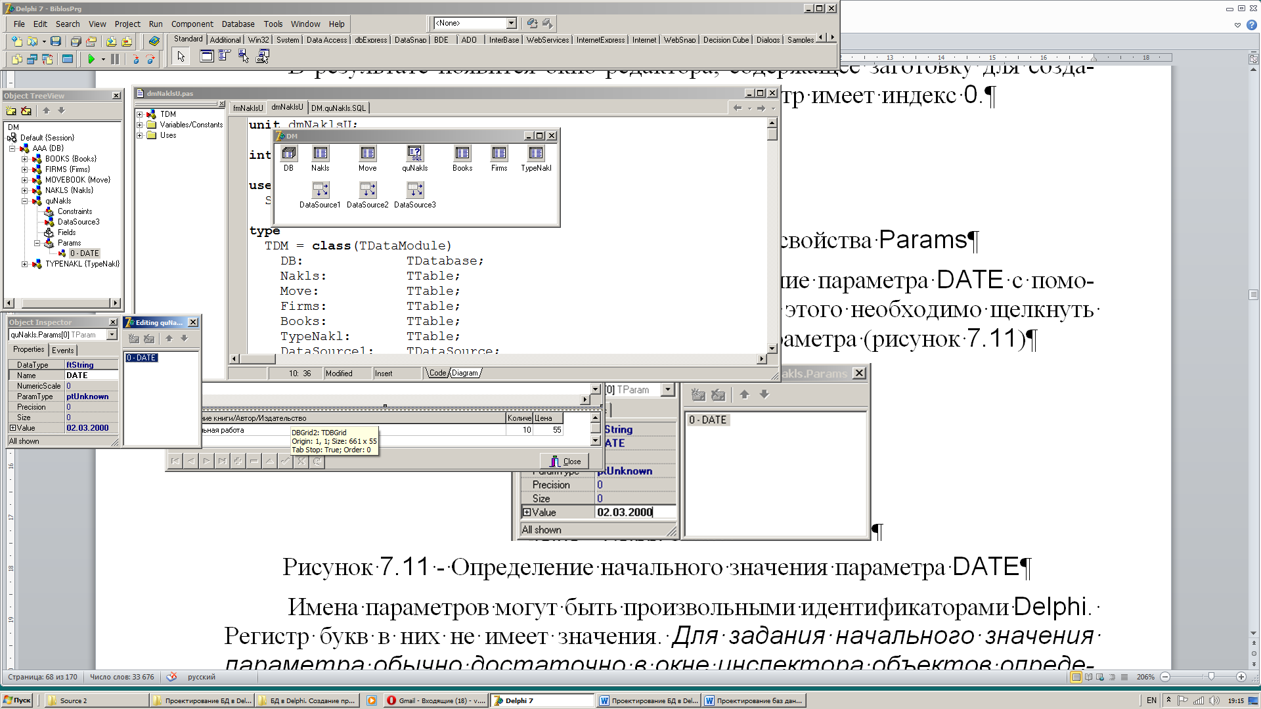Click Toggle Form/Unit toolbar icon
1261x709 pixels.
pos(47,59)
